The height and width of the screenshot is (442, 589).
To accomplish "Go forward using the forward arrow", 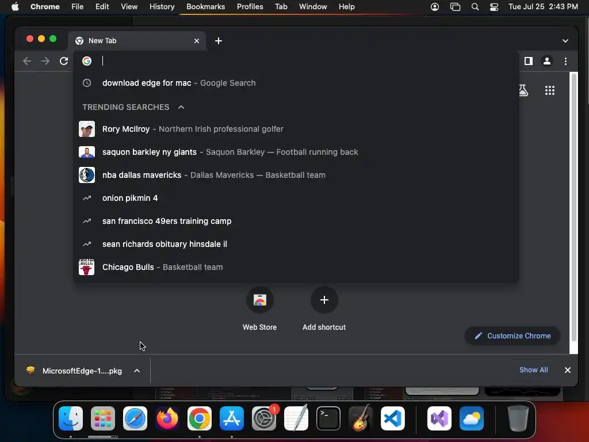I will (45, 61).
